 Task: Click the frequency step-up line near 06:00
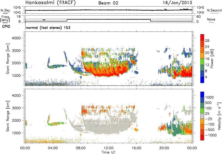(67, 20)
